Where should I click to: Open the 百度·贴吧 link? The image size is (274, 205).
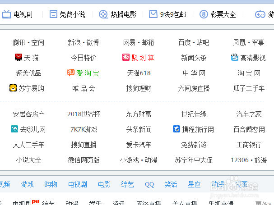pos(194,42)
